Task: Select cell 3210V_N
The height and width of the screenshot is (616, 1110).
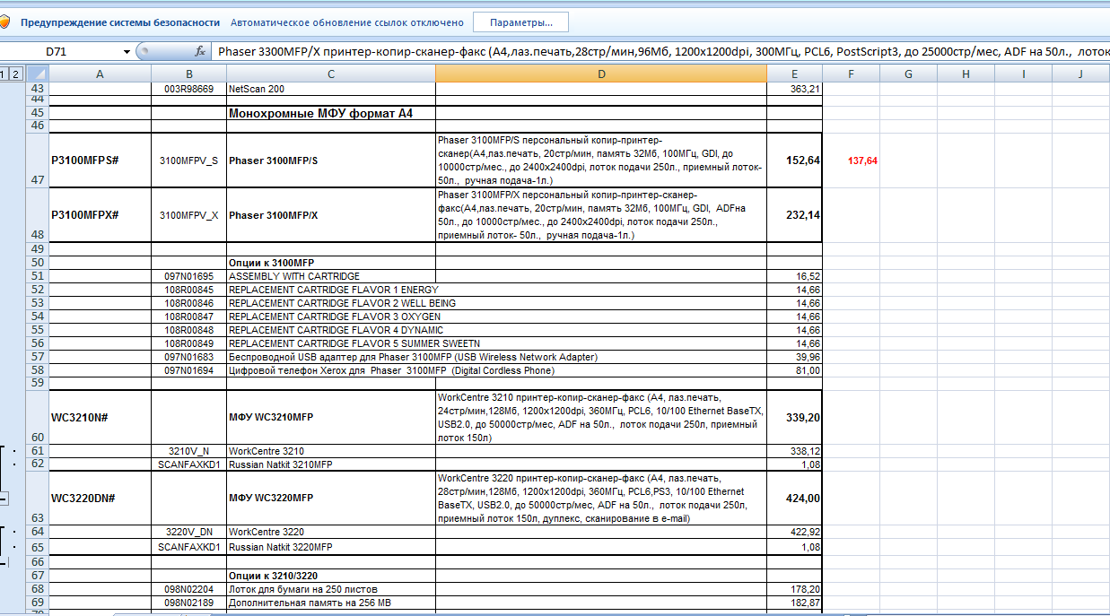Action: point(188,450)
